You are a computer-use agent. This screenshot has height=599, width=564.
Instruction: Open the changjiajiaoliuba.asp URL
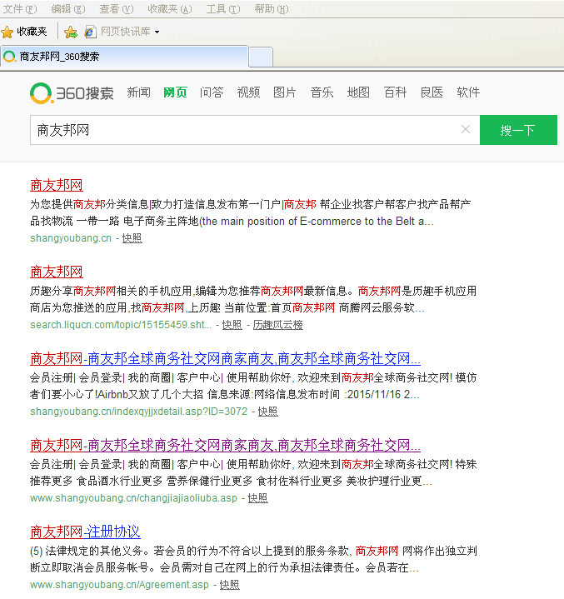tap(133, 498)
